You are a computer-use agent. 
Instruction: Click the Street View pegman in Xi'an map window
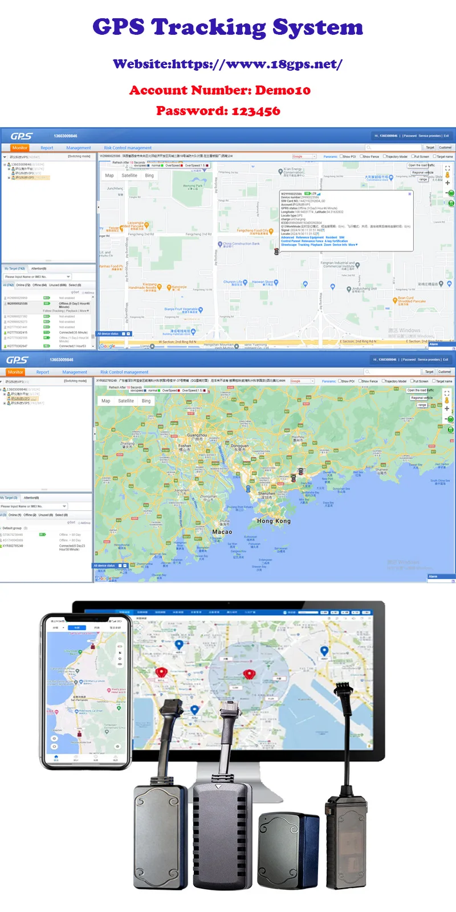447,176
